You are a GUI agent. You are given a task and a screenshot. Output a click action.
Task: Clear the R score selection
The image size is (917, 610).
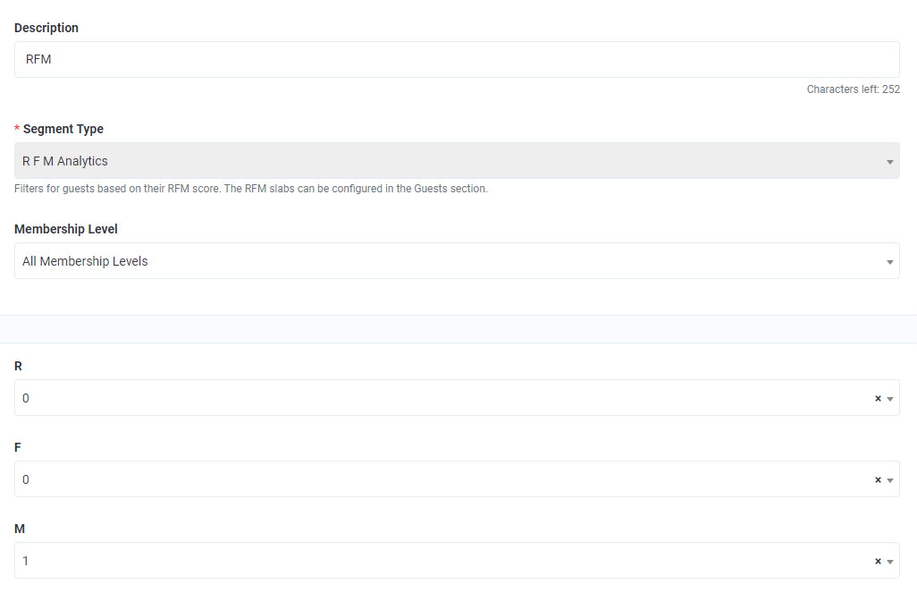coord(878,399)
